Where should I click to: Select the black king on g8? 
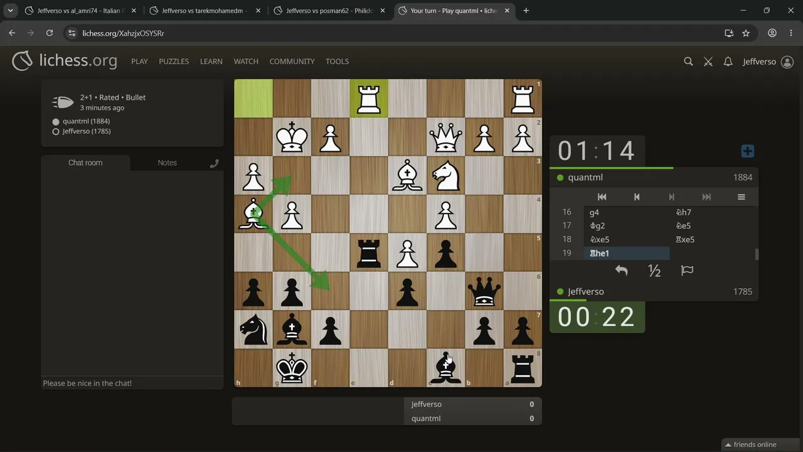[x=292, y=368]
